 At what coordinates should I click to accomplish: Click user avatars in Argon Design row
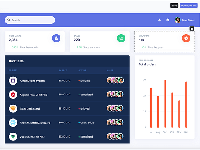click(115, 80)
